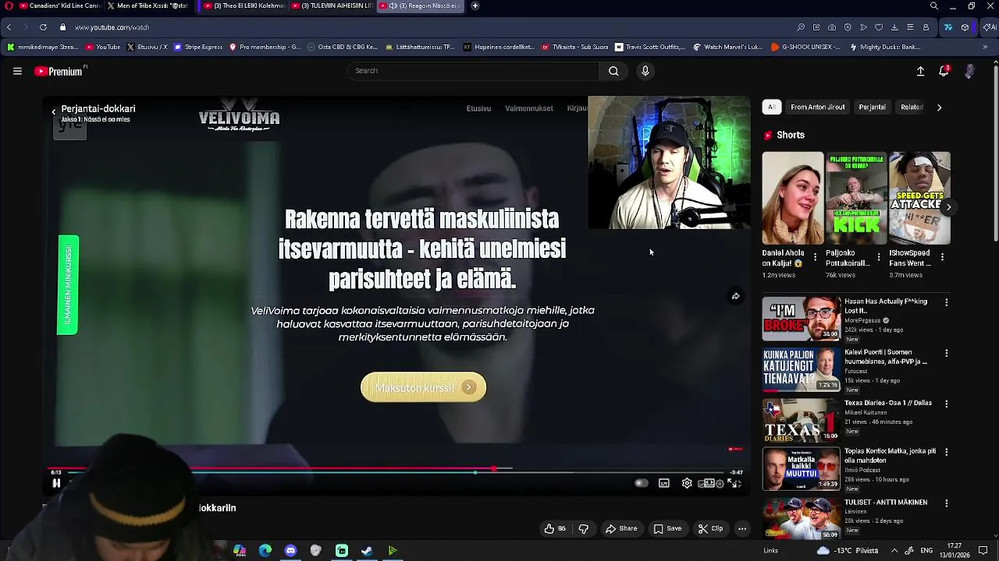Save the video to a playlist
The image size is (999, 561).
pyautogui.click(x=667, y=528)
